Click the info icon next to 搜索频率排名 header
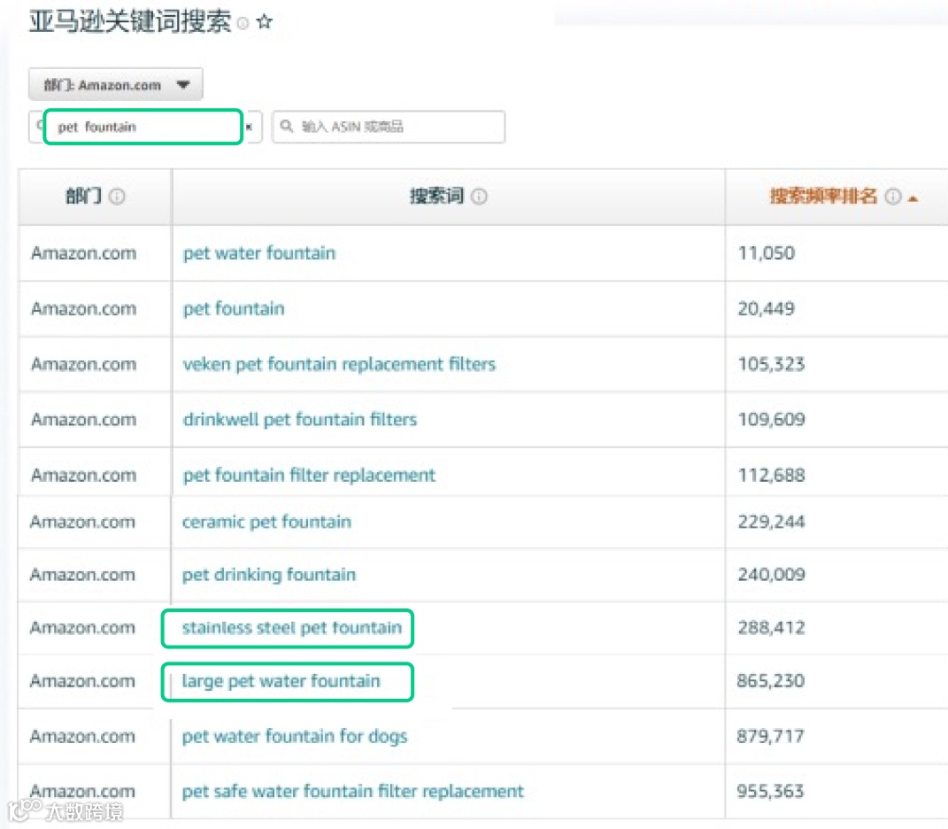 point(893,197)
